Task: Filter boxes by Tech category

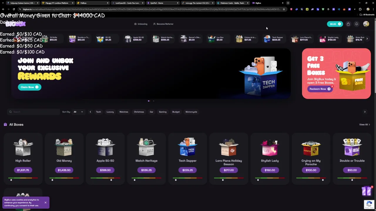Action: tap(98, 112)
